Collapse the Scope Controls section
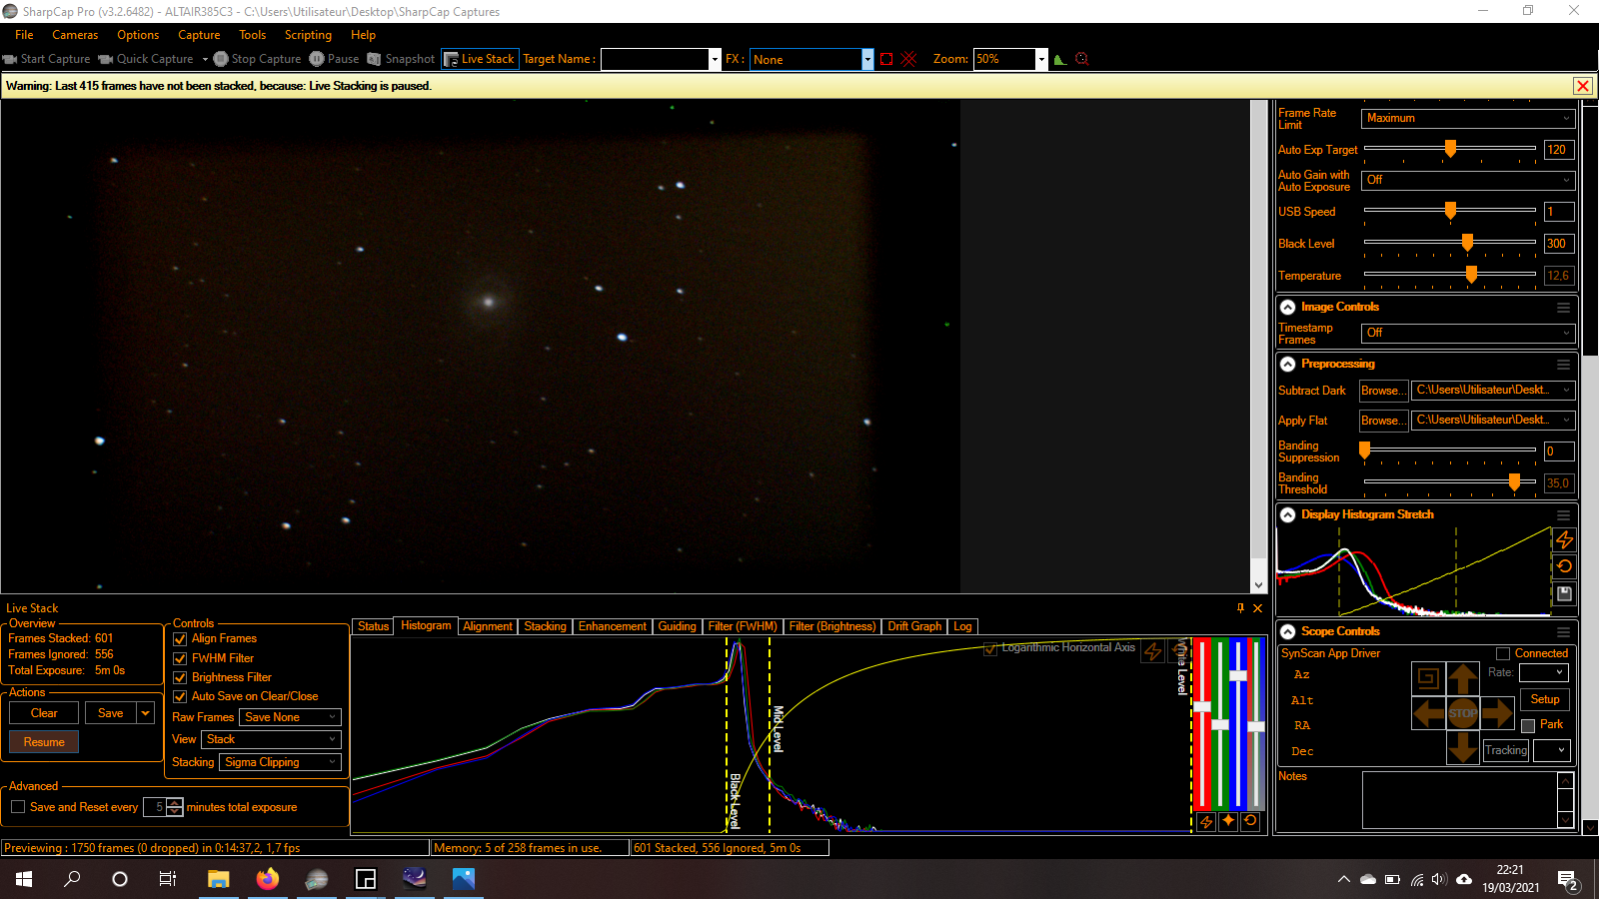 click(1288, 632)
